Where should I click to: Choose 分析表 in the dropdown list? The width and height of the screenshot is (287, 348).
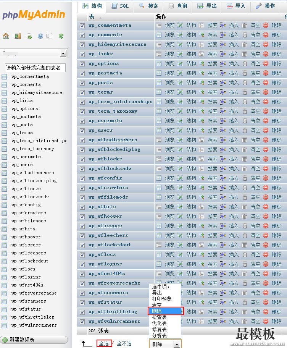pos(165,335)
